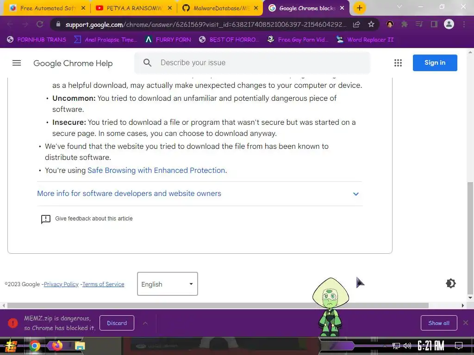Click the search magnifier icon

pyautogui.click(x=147, y=63)
